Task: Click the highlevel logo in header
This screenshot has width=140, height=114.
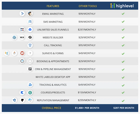Action: coord(122,6)
